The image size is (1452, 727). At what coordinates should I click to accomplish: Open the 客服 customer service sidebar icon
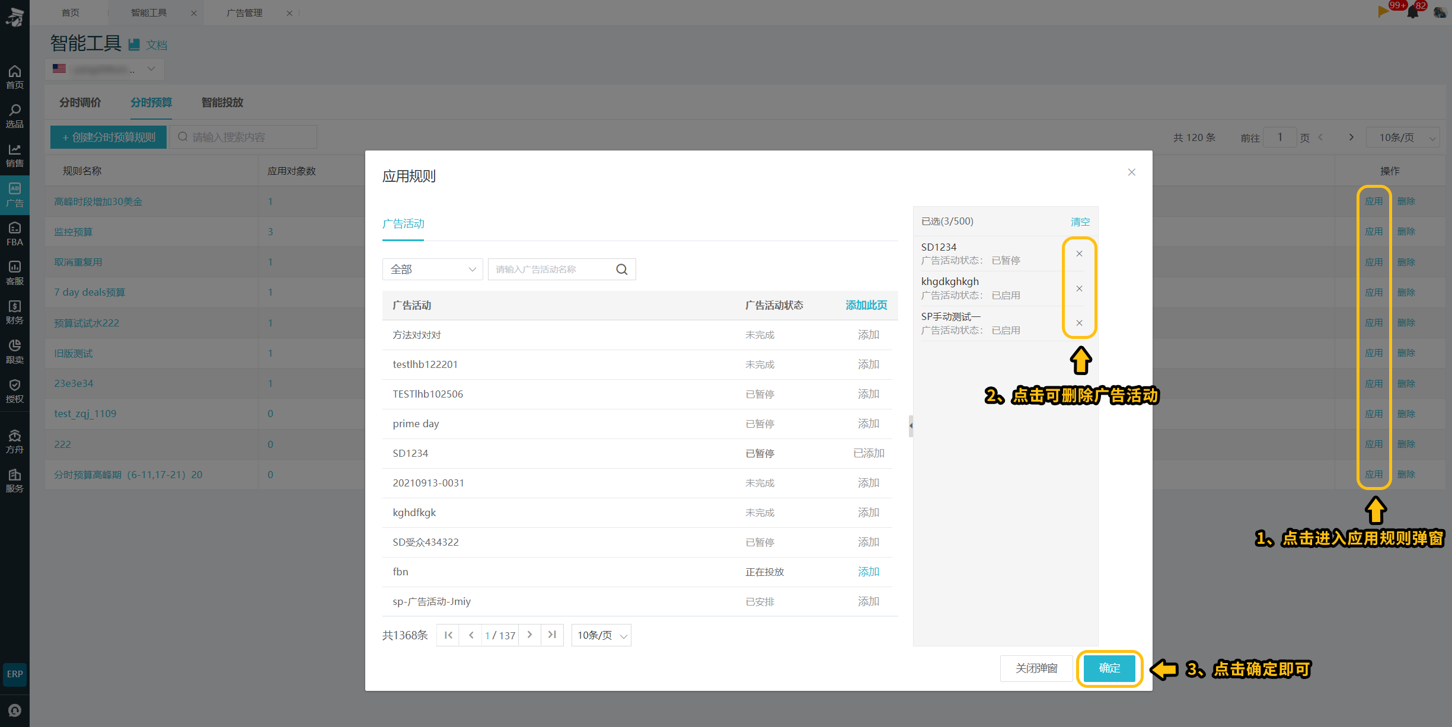coord(15,273)
